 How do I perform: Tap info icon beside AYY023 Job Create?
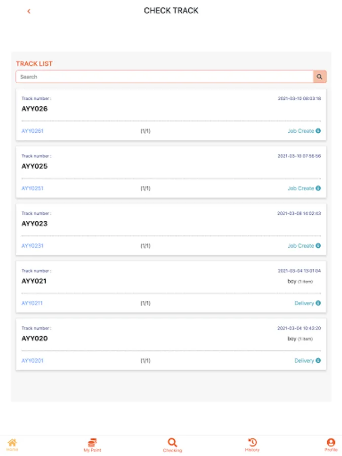coord(318,246)
